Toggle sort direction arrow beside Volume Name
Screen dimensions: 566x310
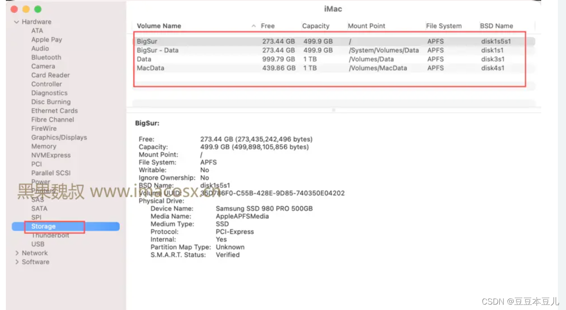pos(254,26)
